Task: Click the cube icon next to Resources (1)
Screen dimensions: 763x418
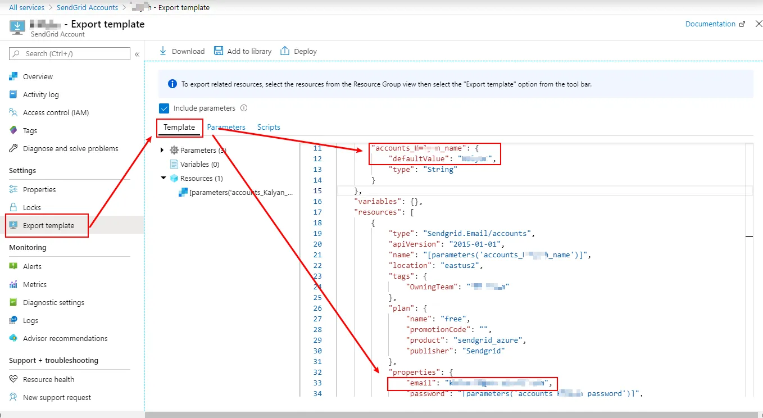Action: [174, 178]
